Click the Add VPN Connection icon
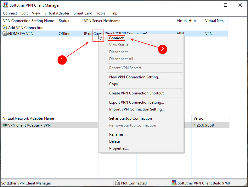This screenshot has height=187, width=248. 5,27
